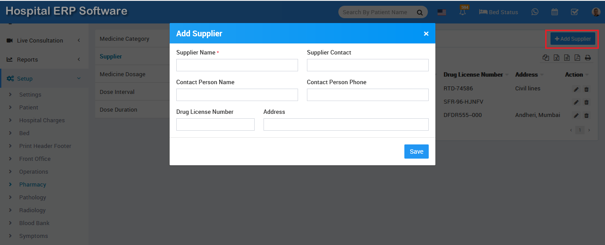Click the Hospital ERP Software title
605x245 pixels.
[x=66, y=11]
